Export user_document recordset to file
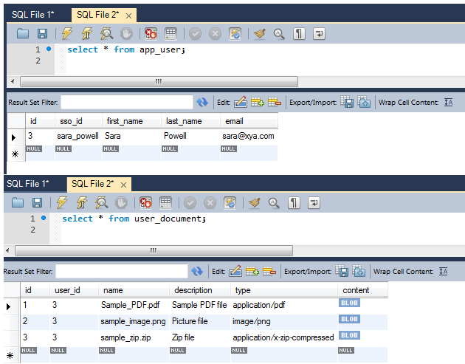The height and width of the screenshot is (364, 465). (x=342, y=271)
